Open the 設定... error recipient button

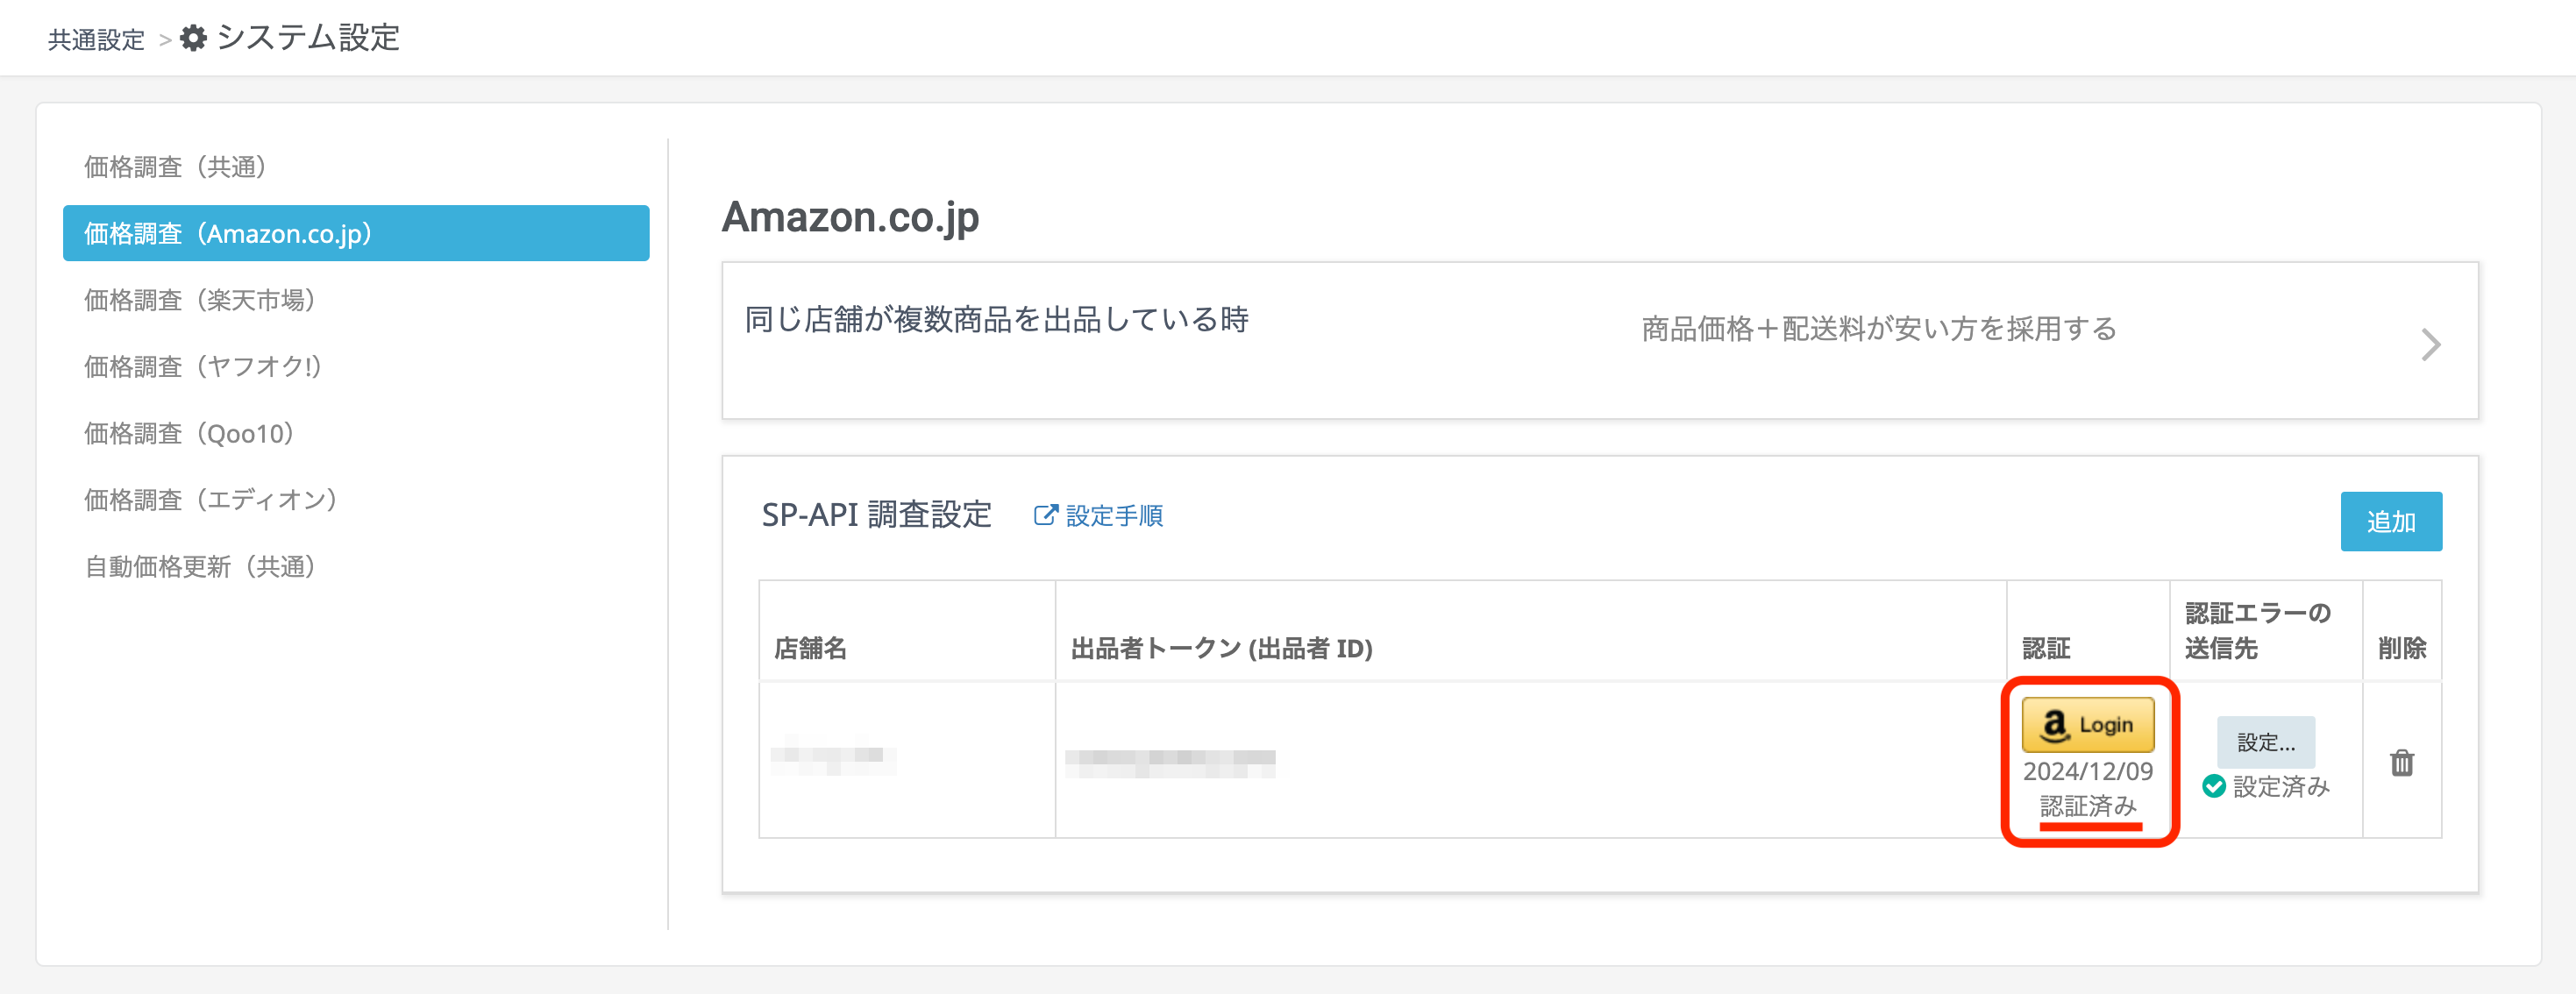click(2265, 742)
